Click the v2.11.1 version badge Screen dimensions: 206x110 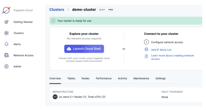[x=102, y=10]
